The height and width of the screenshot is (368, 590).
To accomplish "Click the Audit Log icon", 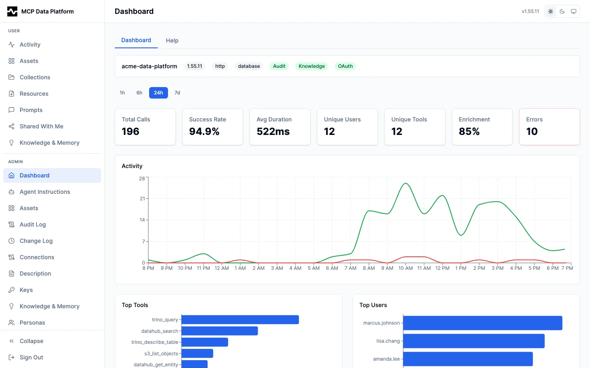I will point(11,224).
